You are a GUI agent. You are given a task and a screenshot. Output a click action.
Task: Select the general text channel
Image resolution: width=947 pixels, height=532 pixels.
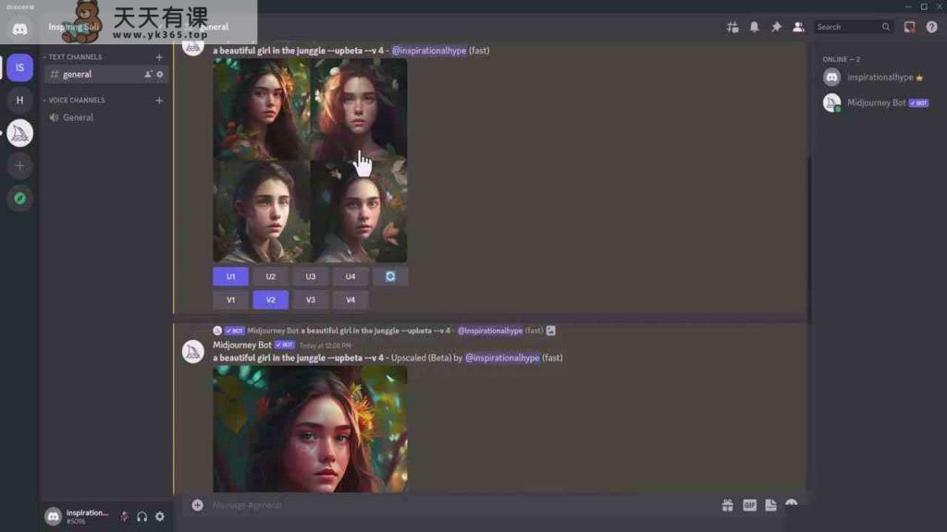click(x=105, y=74)
